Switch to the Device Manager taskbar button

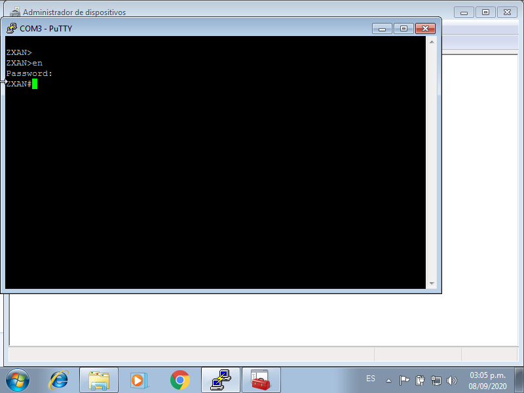261,380
